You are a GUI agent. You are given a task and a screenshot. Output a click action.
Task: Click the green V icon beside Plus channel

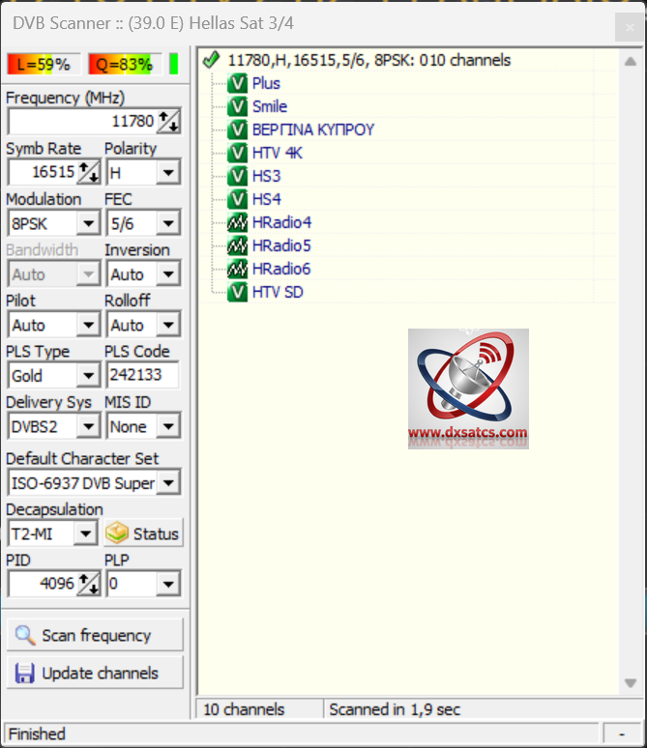[237, 83]
